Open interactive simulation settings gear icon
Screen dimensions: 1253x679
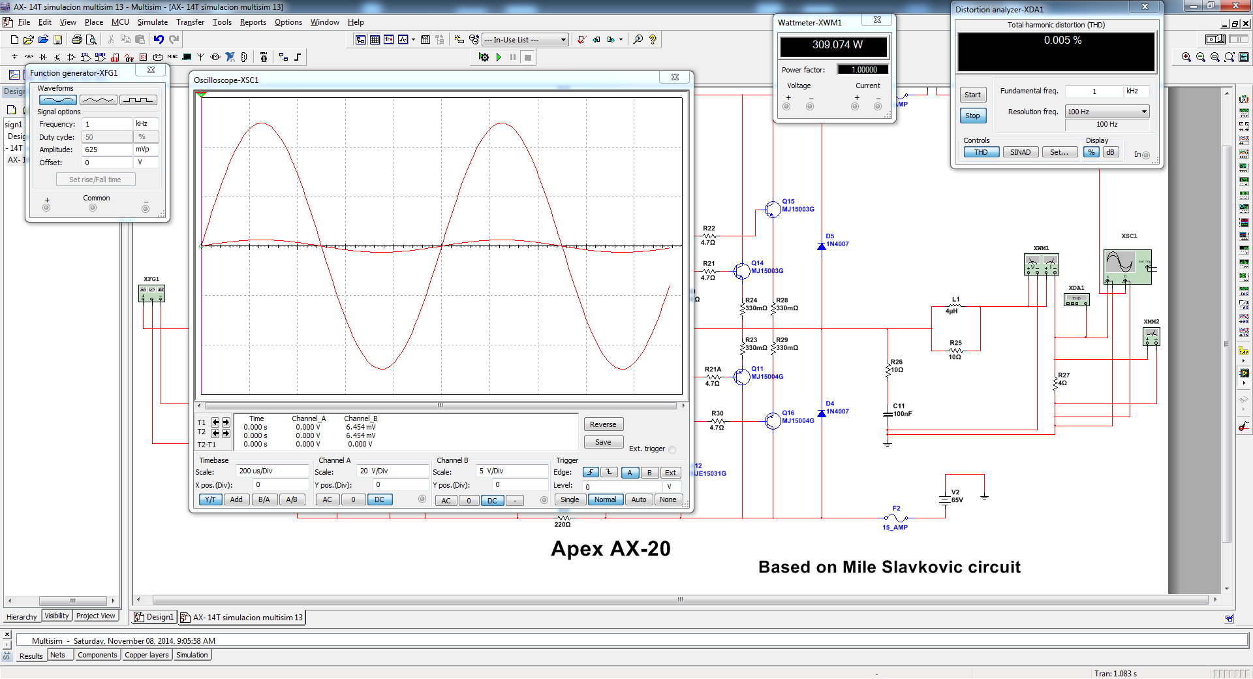tap(484, 57)
